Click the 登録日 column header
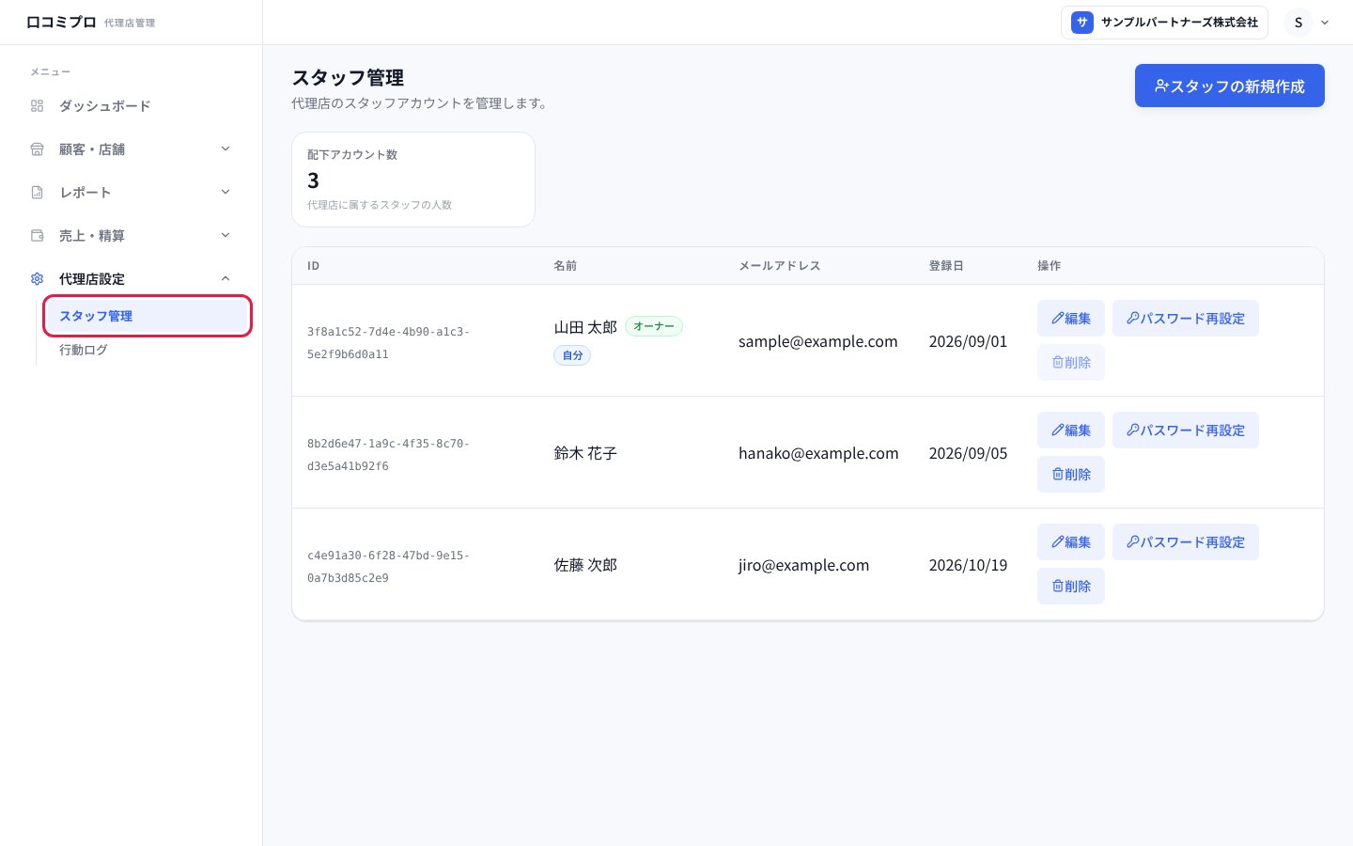 946,266
